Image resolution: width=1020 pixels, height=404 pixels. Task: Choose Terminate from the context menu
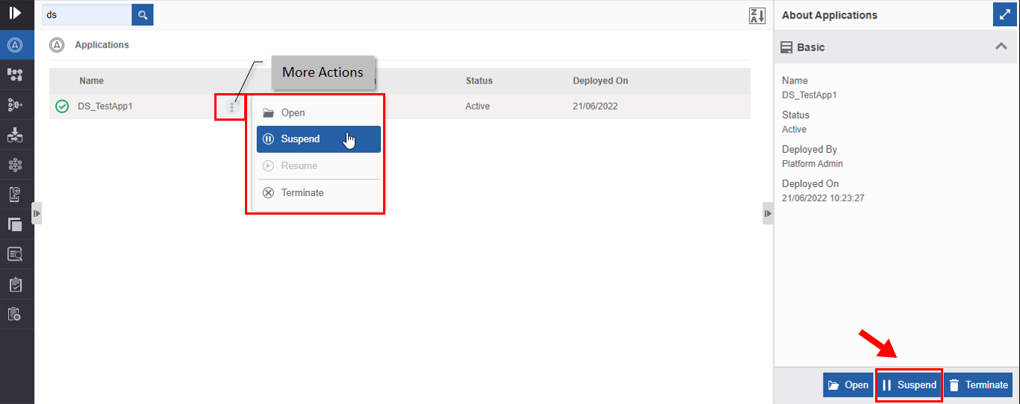pos(319,192)
